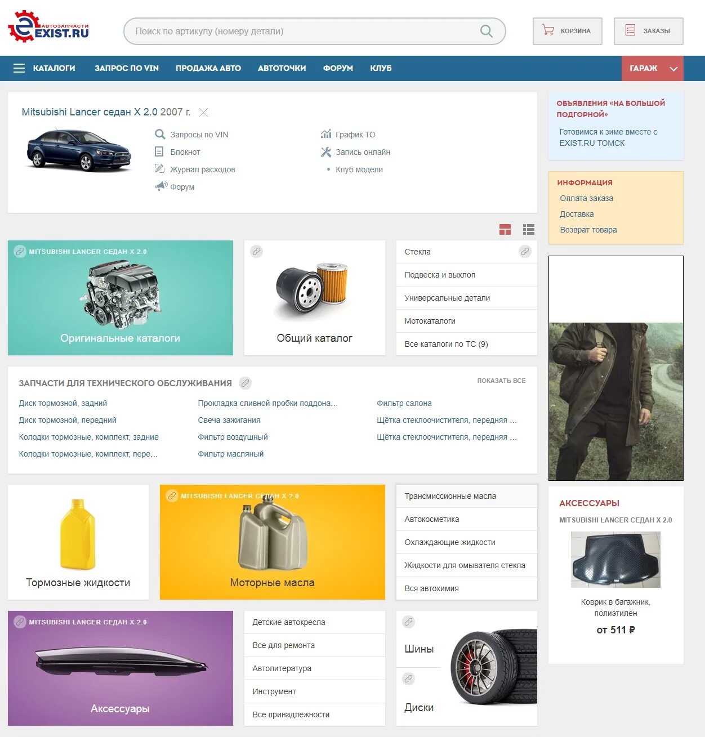Open Mitsubishi Lancer седан X 2.0 title link
Image resolution: width=705 pixels, height=737 pixels.
(x=90, y=112)
